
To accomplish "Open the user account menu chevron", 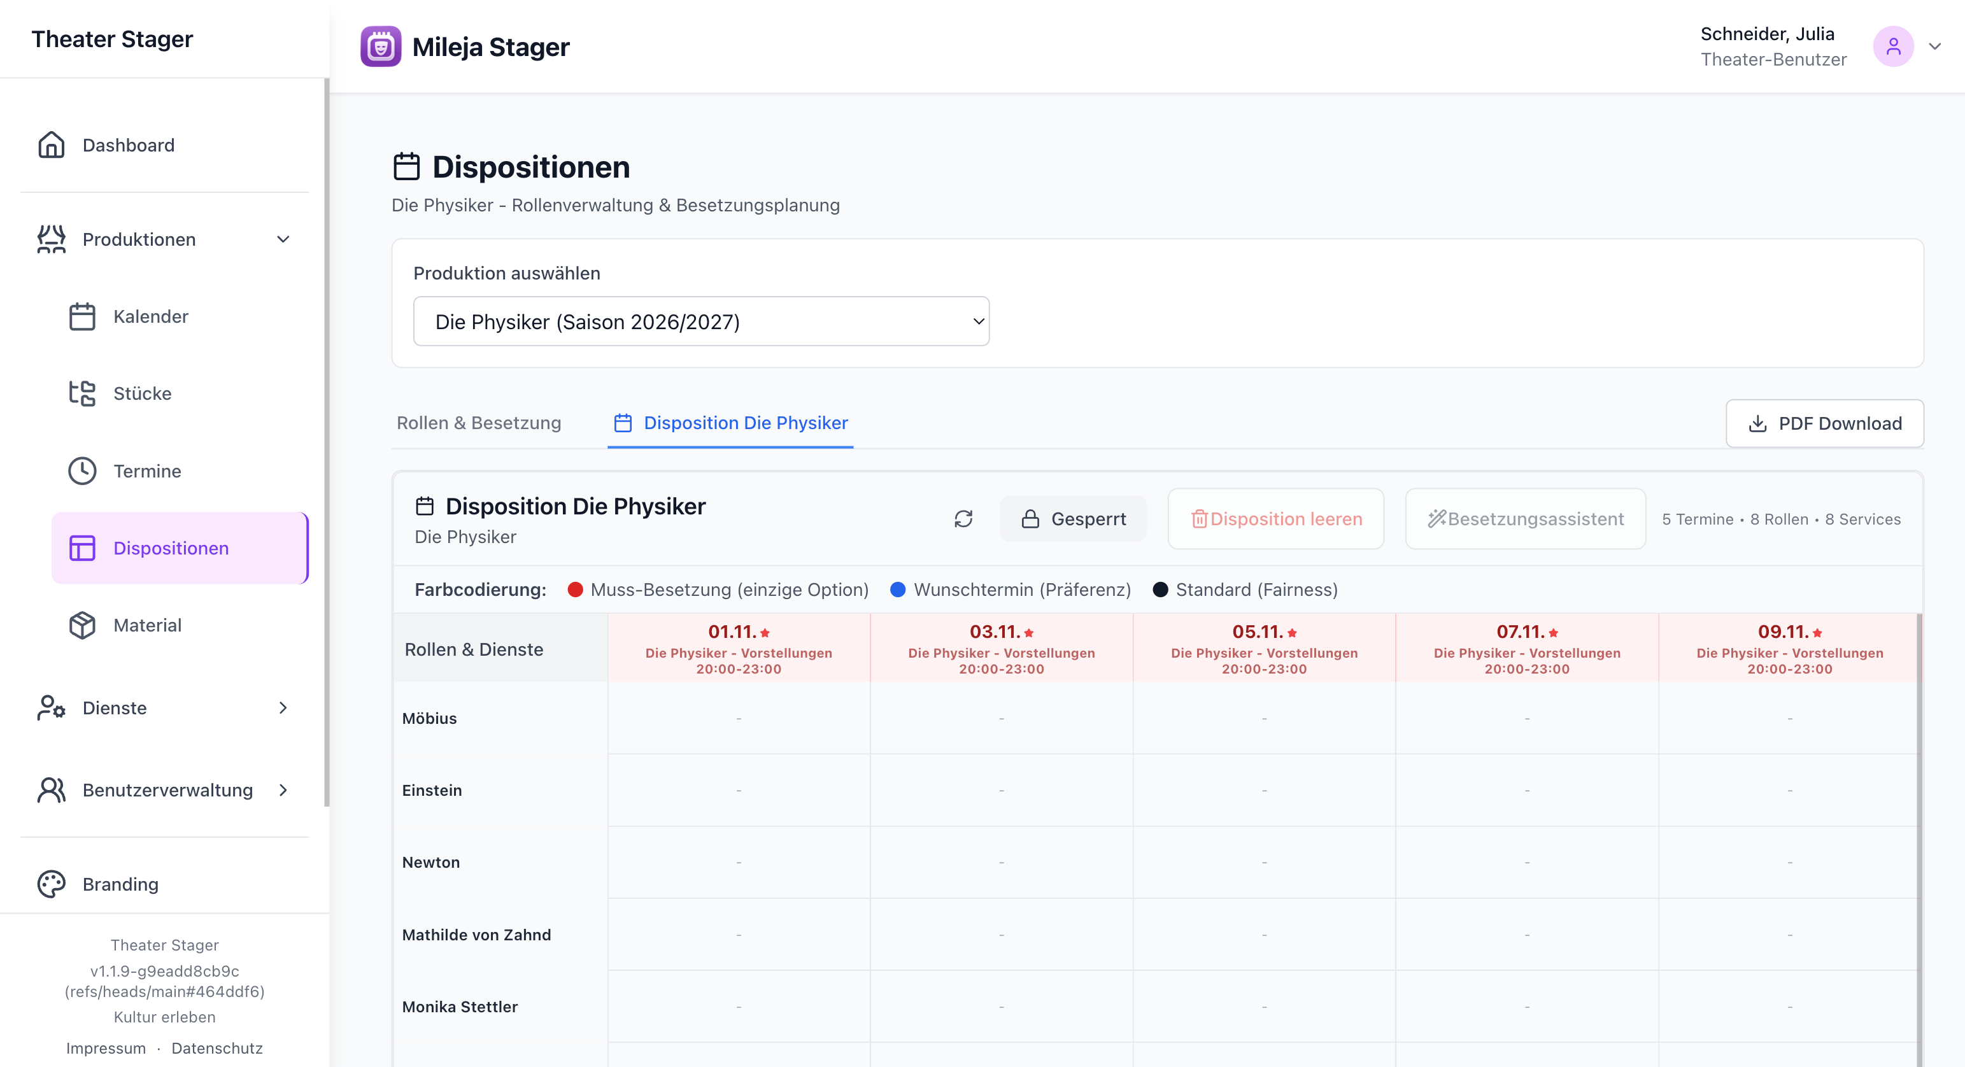I will (x=1934, y=46).
